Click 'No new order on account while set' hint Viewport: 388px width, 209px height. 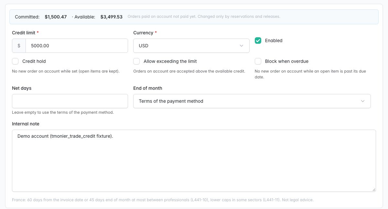click(66, 71)
